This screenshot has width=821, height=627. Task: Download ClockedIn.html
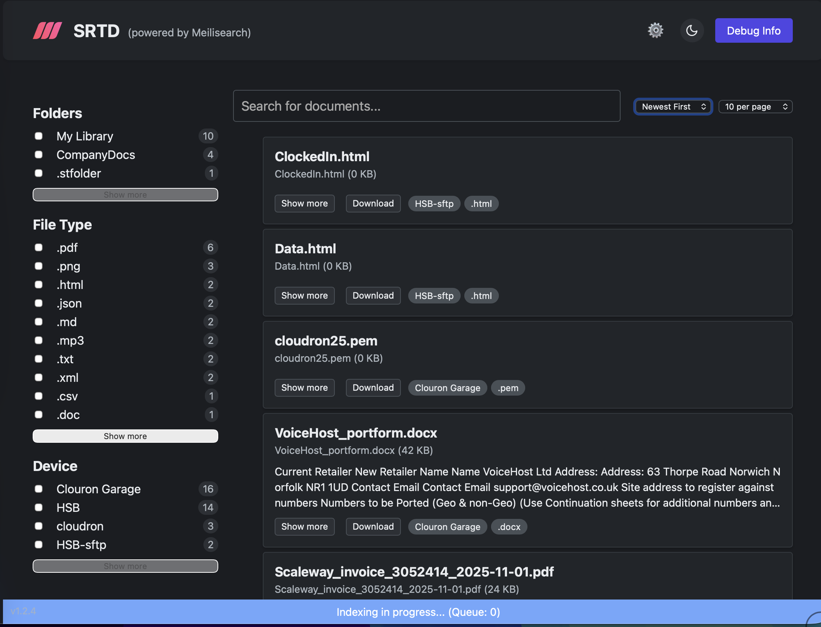373,204
